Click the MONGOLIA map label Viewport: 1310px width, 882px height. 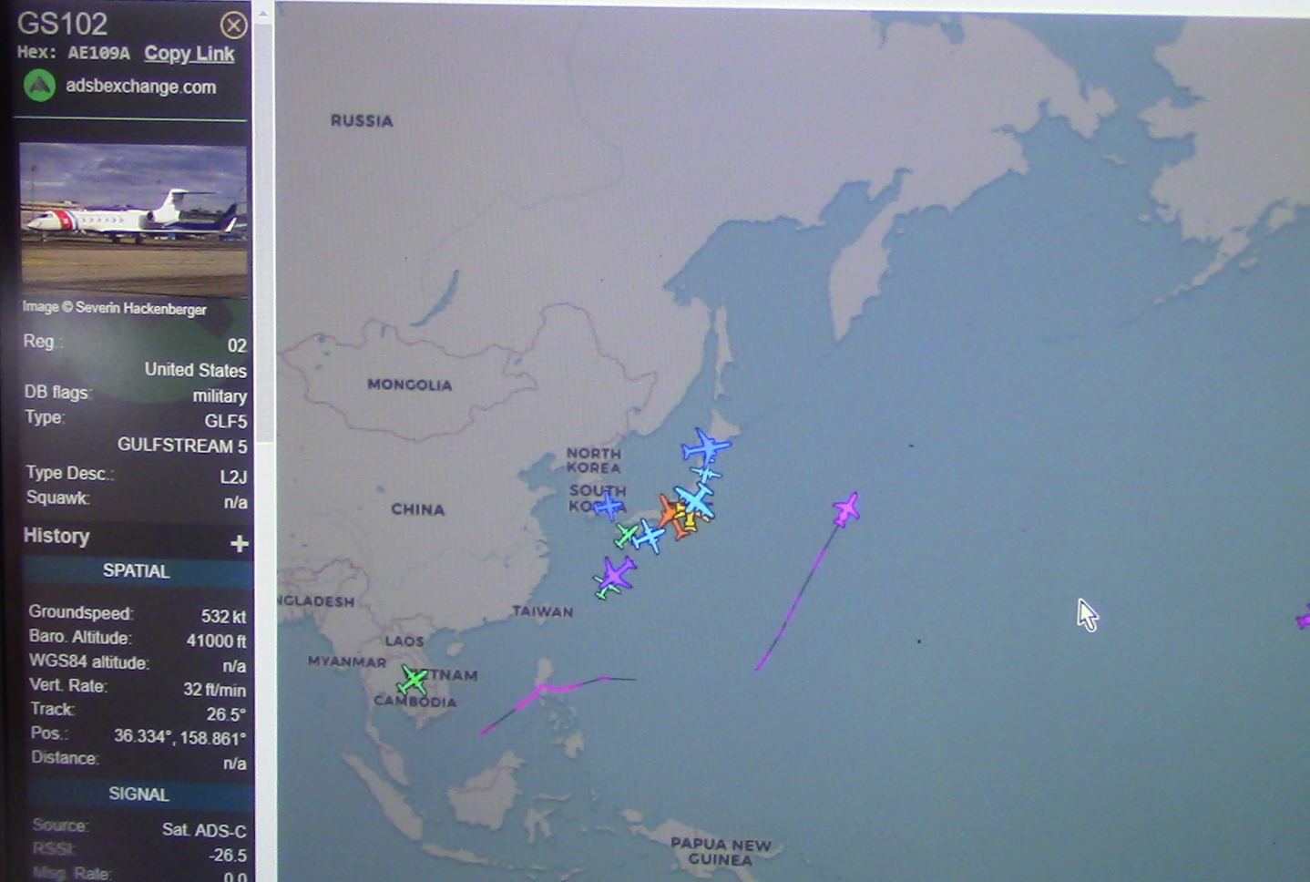[x=410, y=385]
